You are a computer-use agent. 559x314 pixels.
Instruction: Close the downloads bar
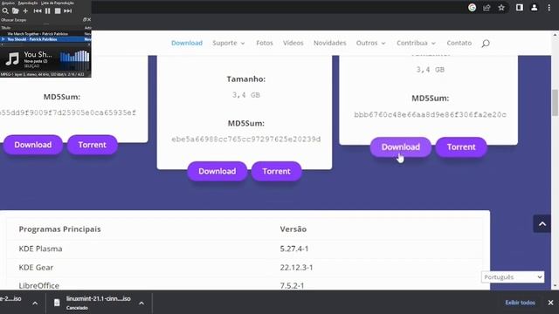[x=550, y=303]
